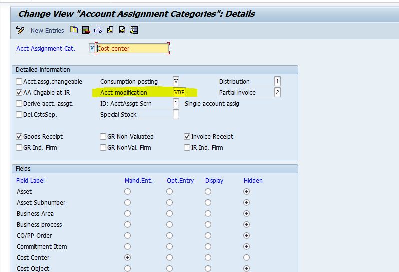The width and height of the screenshot is (399, 272).
Task: Set Commitment Item to Display
Action: click(208, 246)
